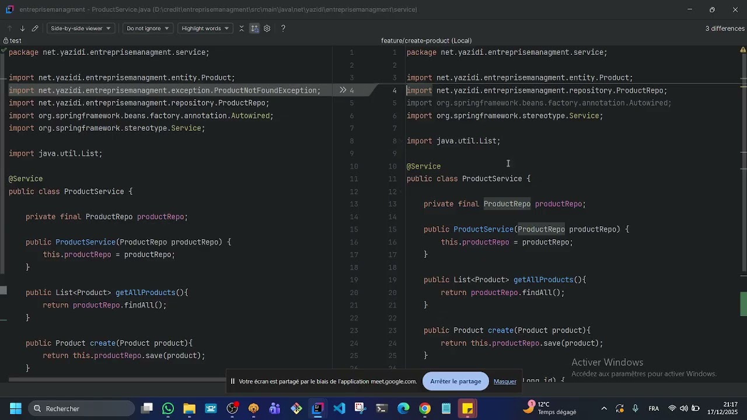Open the Highlight words dropdown
Viewport: 747px width, 420px height.
tap(205, 28)
